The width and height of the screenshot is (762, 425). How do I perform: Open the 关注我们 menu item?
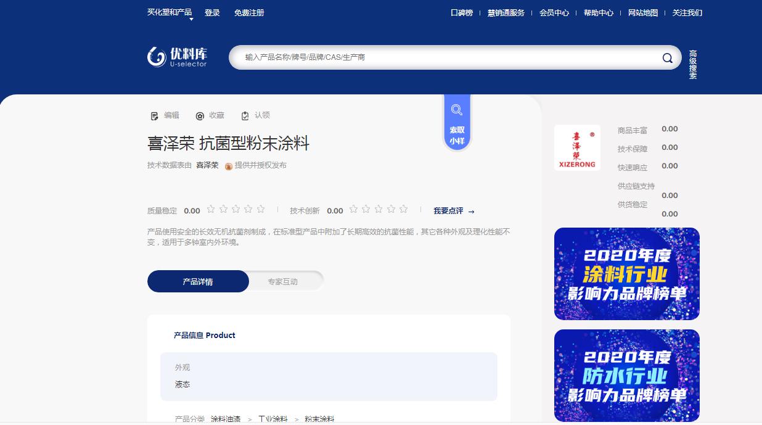point(687,13)
